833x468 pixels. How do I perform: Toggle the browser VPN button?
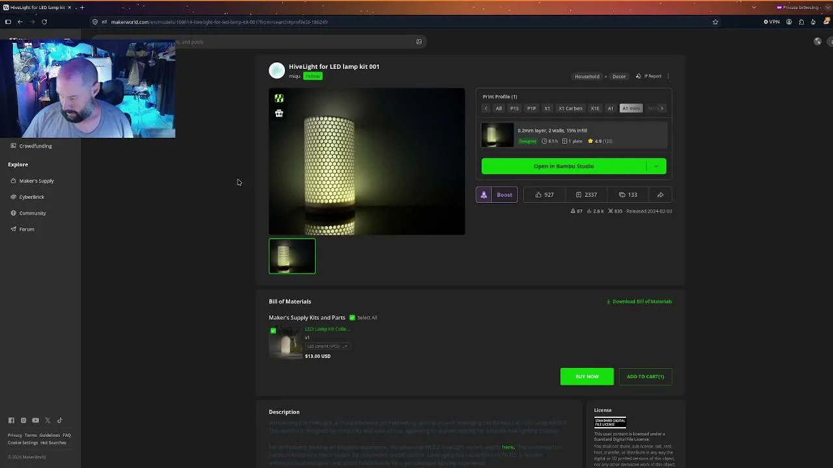coord(771,22)
